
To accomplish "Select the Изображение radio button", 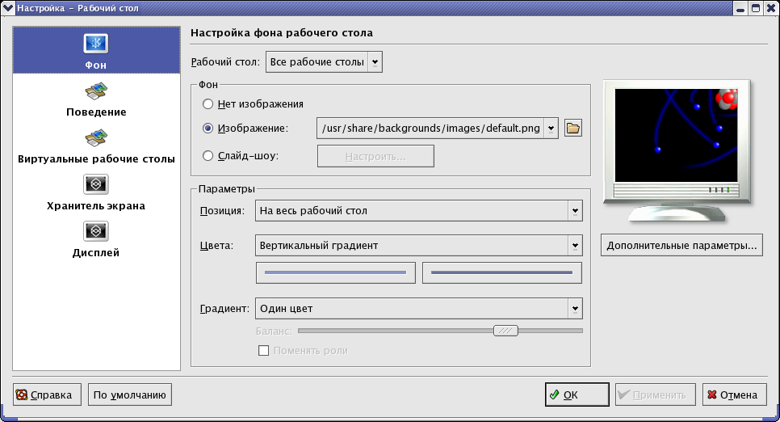I will click(208, 128).
